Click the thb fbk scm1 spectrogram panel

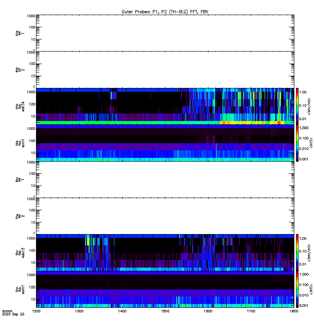[x=165, y=143]
